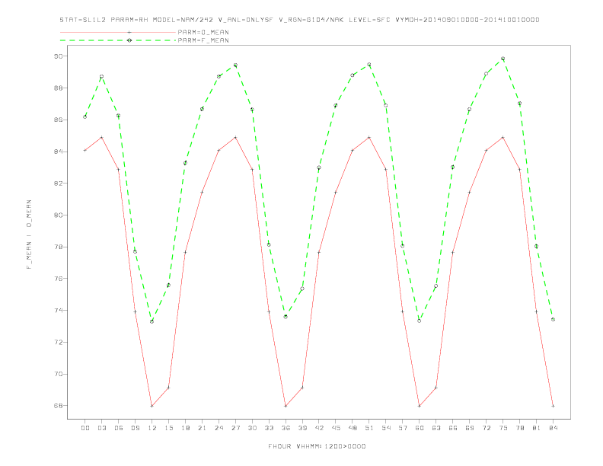This screenshot has height=466, width=603.
Task: Select the green dashed F_MEAN legend line sample
Action: 118,40
